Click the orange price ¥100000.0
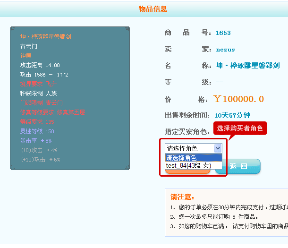The width and height of the screenshot is (288, 248). coord(238,99)
